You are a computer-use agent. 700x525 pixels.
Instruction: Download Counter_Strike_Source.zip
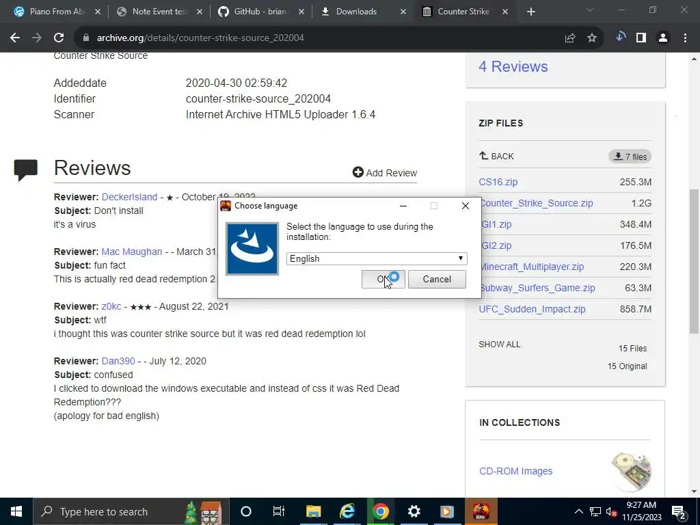[537, 203]
